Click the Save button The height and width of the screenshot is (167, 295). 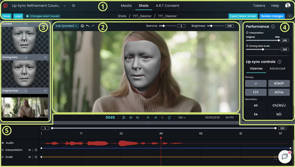(x=7, y=16)
